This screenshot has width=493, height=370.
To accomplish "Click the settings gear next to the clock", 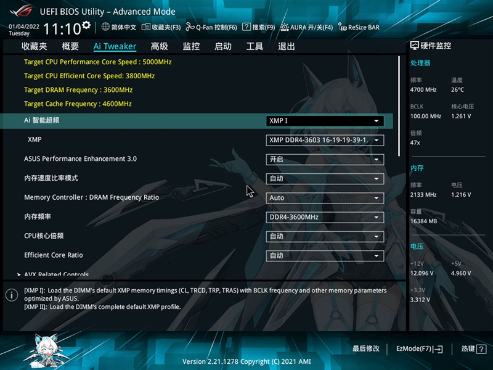I will [x=86, y=26].
